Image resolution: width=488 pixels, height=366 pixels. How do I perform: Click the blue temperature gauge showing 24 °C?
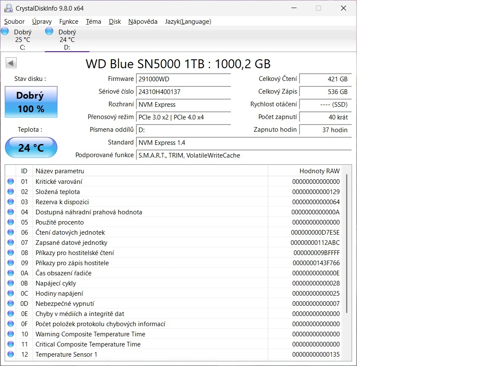pyautogui.click(x=31, y=147)
